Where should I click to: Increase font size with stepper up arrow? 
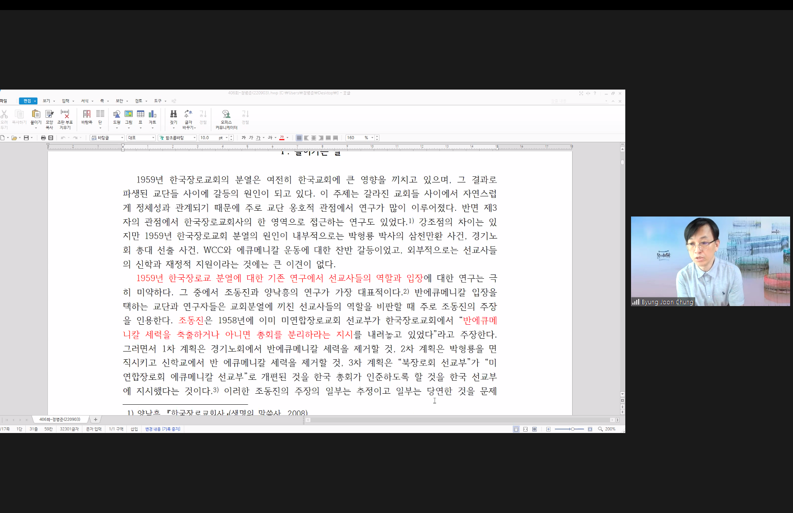point(231,137)
